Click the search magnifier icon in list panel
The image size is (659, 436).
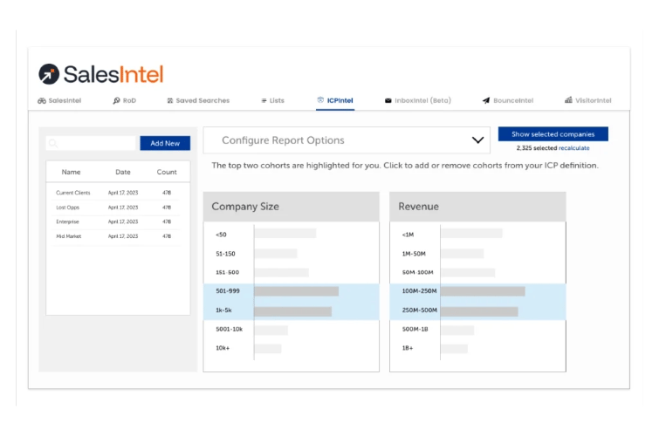click(53, 144)
